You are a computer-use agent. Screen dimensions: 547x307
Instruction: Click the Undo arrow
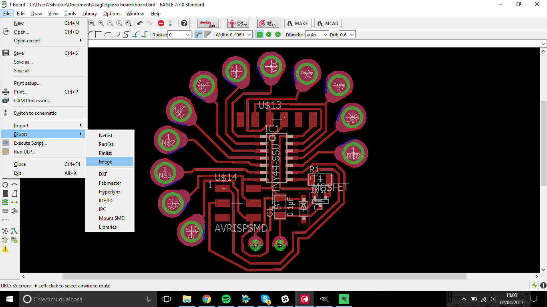140,23
